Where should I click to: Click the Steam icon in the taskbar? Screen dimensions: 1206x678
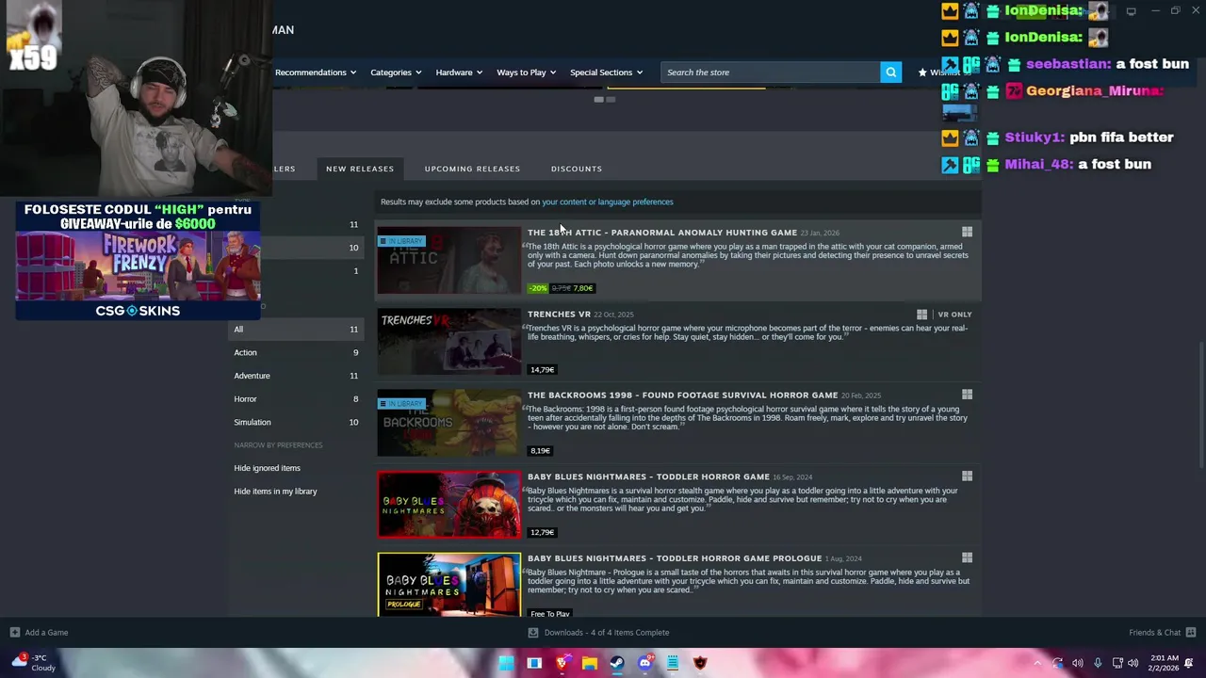tap(617, 663)
